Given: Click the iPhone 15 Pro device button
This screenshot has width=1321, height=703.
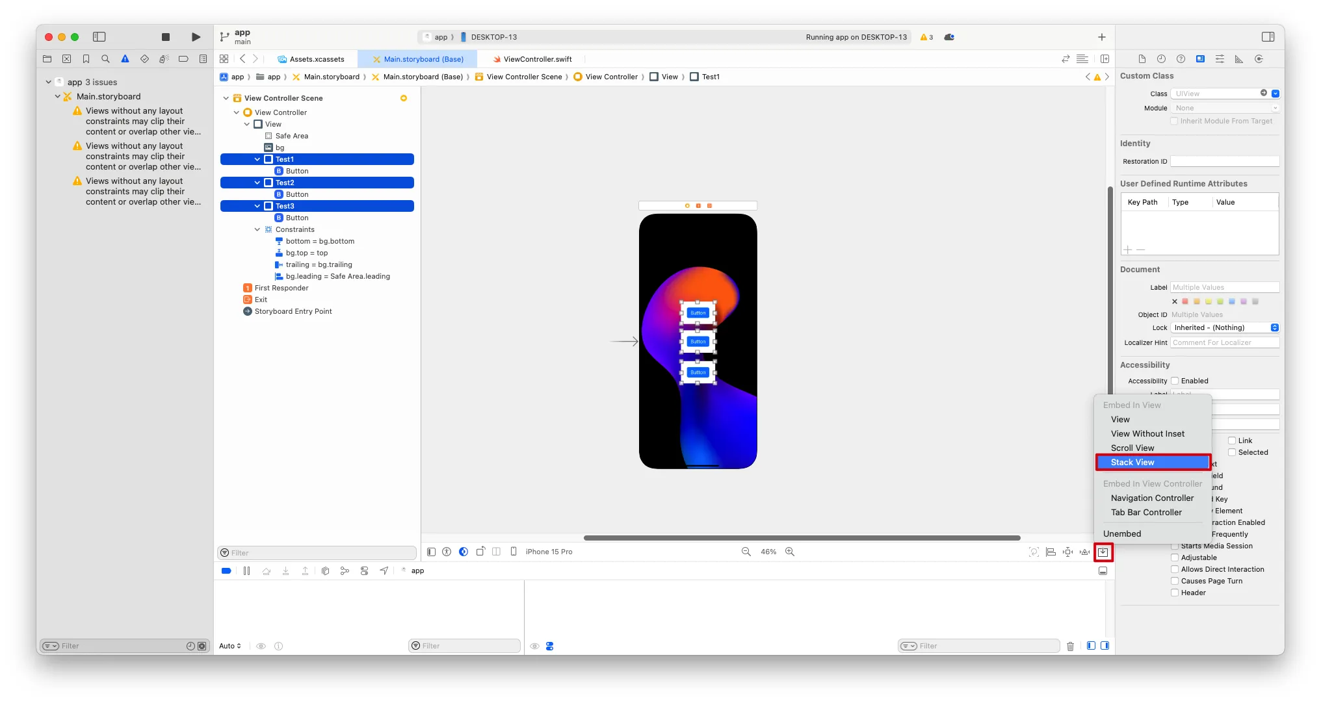Looking at the screenshot, I should 549,552.
